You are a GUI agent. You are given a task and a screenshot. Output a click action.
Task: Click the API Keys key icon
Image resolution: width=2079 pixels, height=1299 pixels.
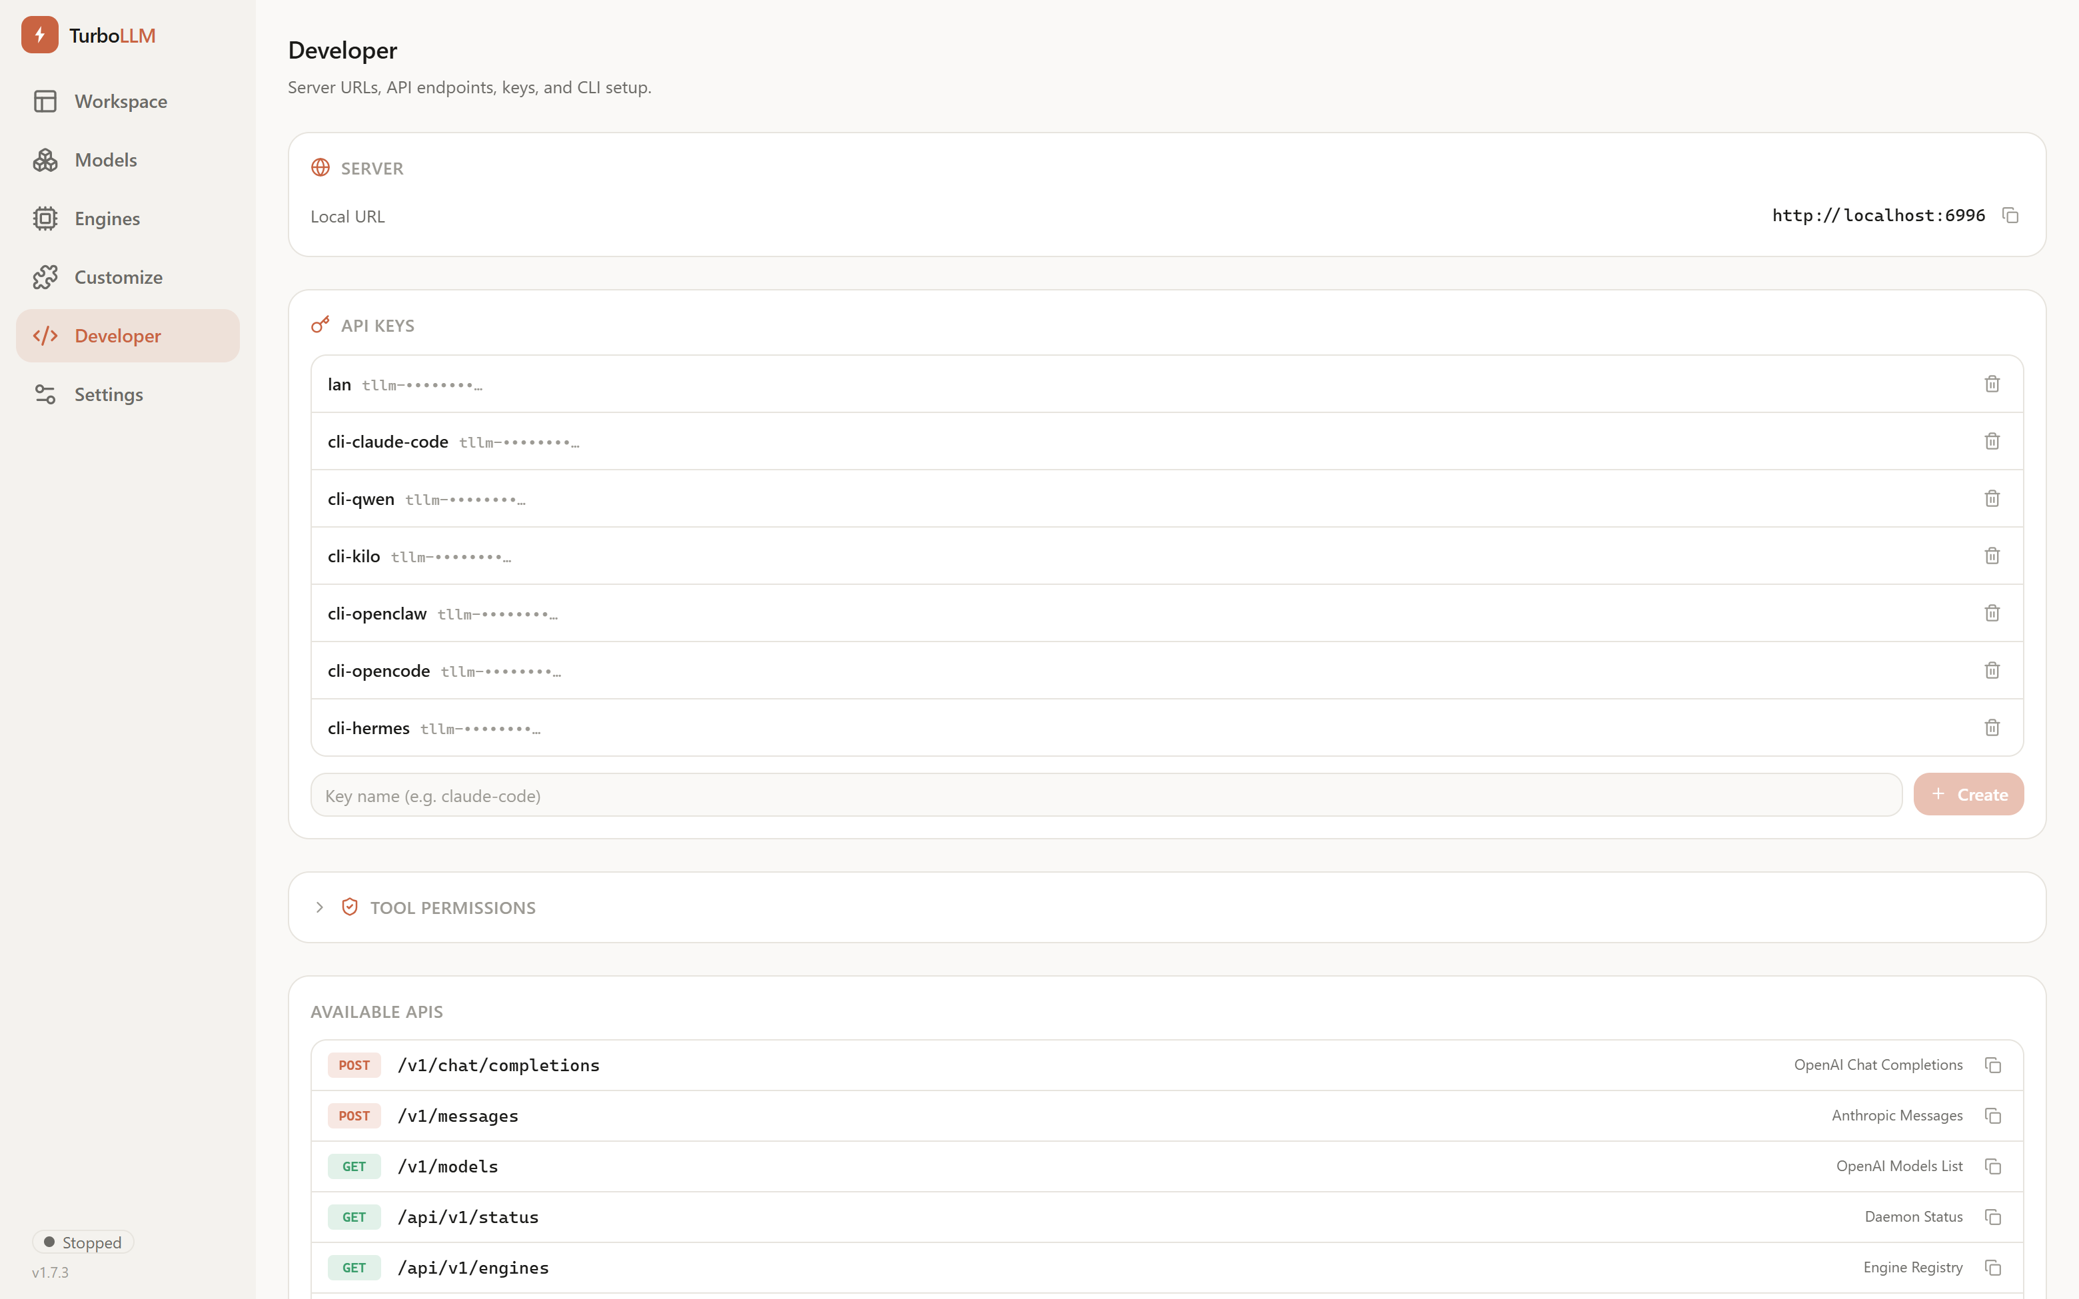pos(321,325)
